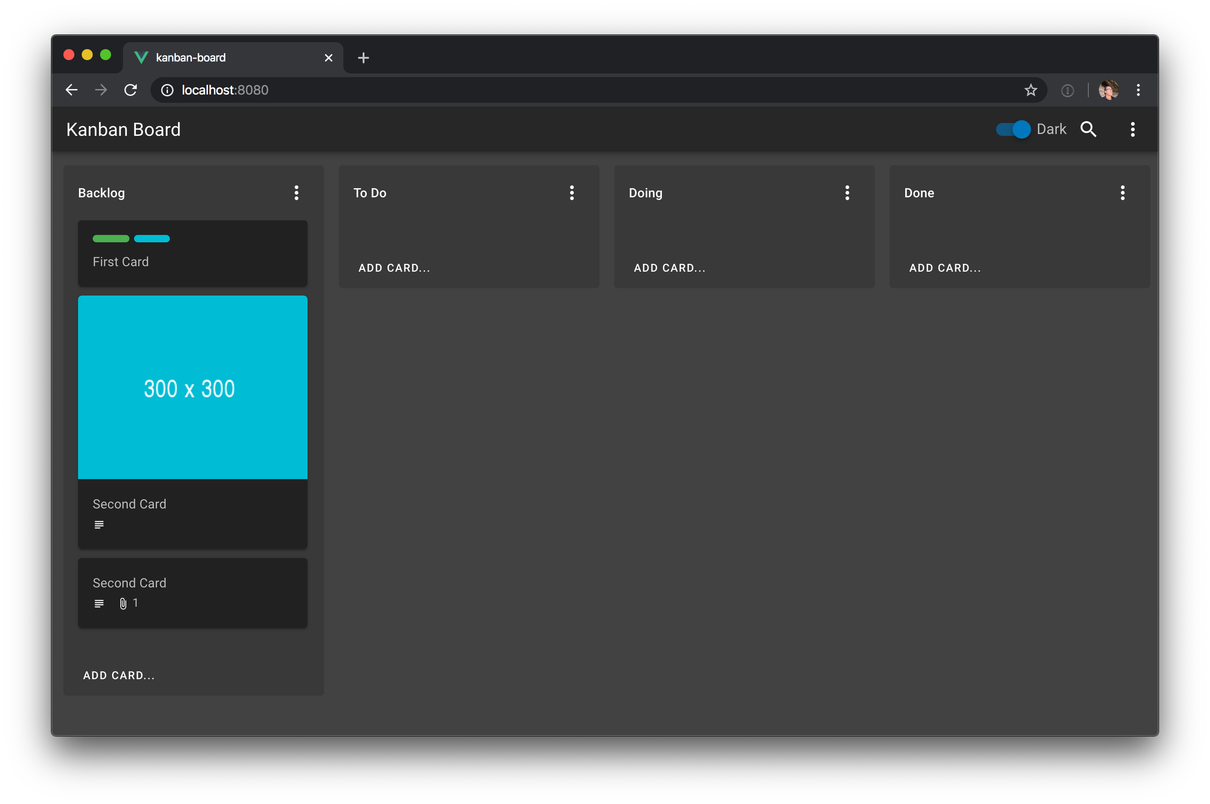Reload the page in browser
Viewport: 1210px width, 804px height.
tap(131, 90)
